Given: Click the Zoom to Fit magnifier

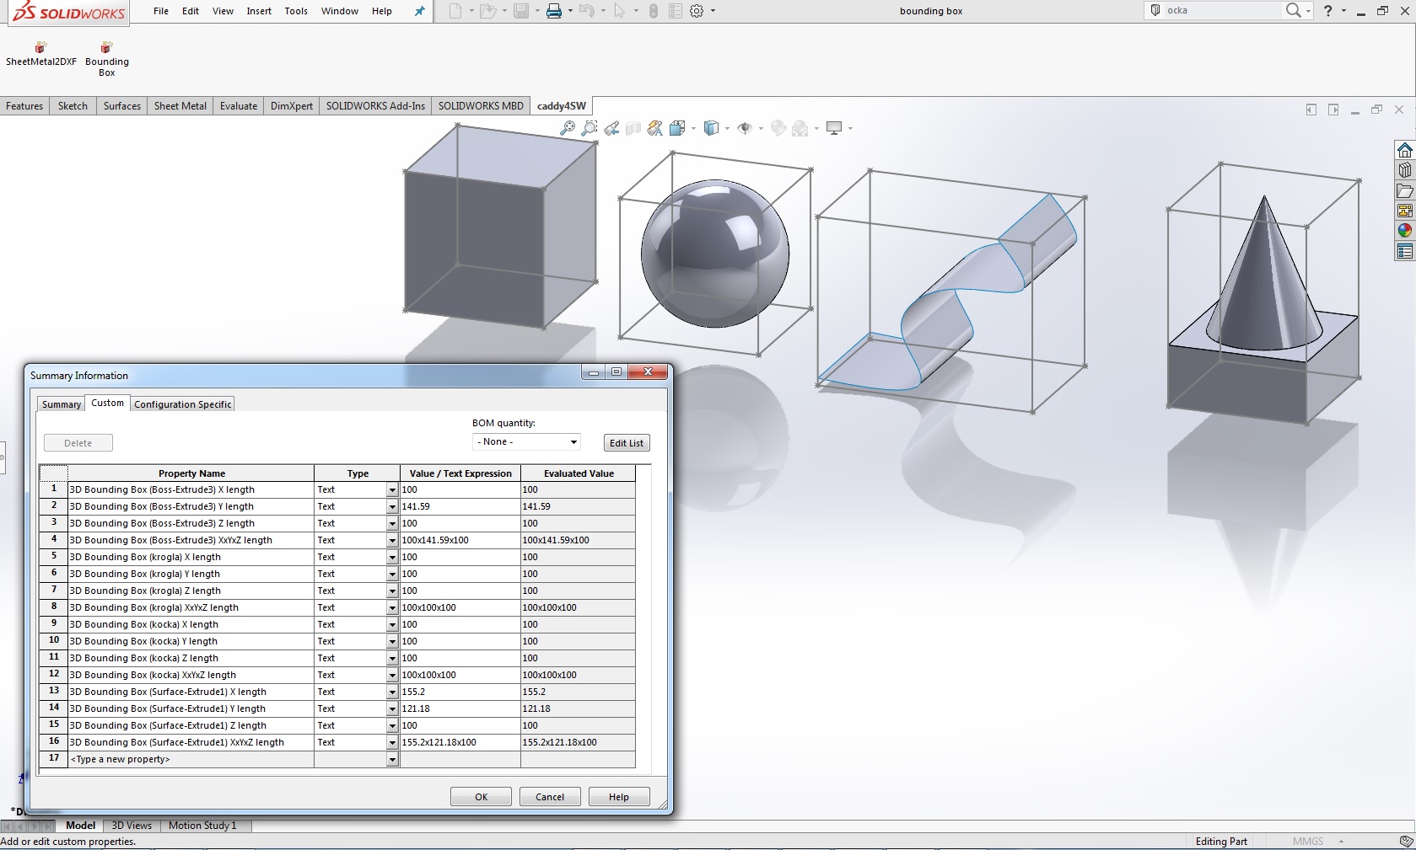Looking at the screenshot, I should 568,128.
